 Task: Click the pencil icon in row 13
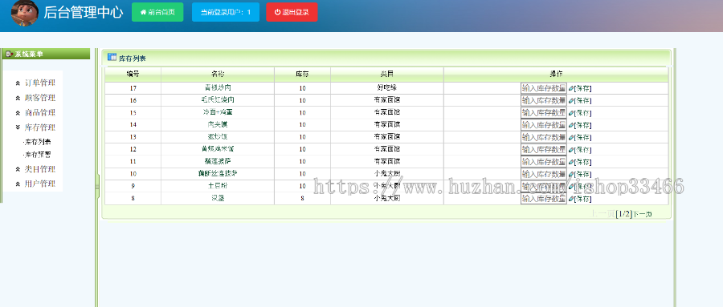571,137
